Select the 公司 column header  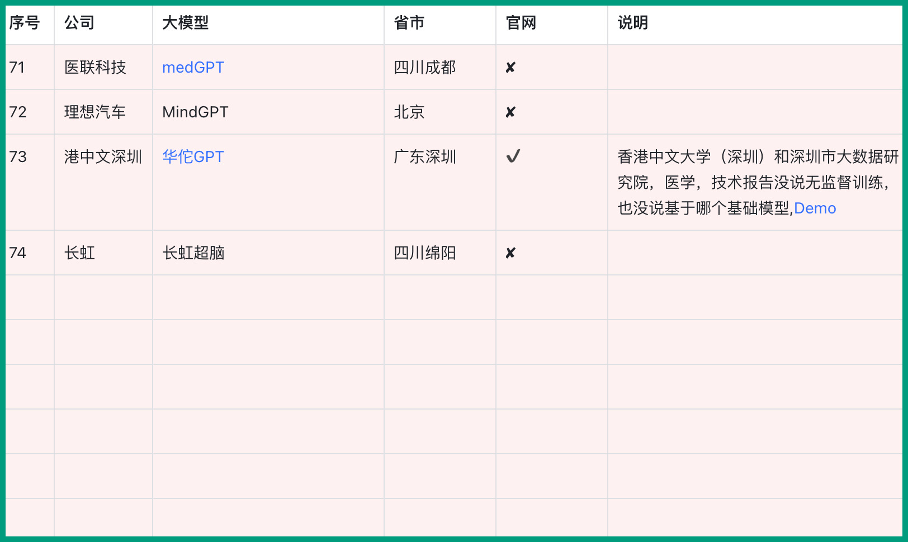79,23
